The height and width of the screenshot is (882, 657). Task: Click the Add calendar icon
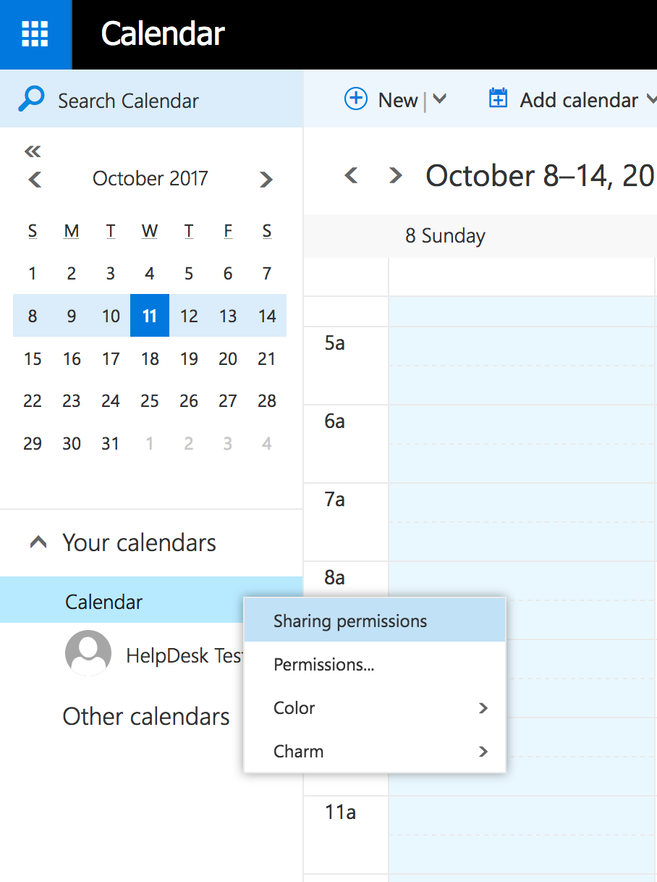(x=498, y=99)
